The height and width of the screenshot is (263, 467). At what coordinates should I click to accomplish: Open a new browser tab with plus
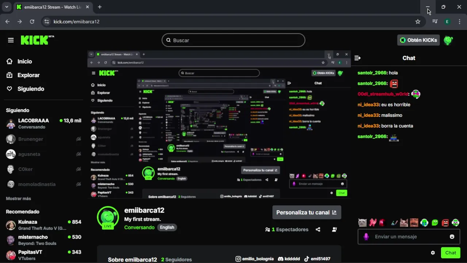coord(100,7)
